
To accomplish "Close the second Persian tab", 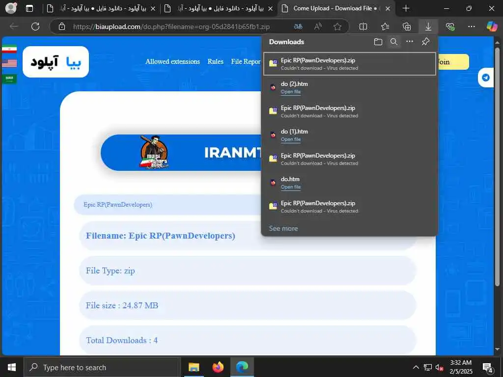I will (x=271, y=9).
